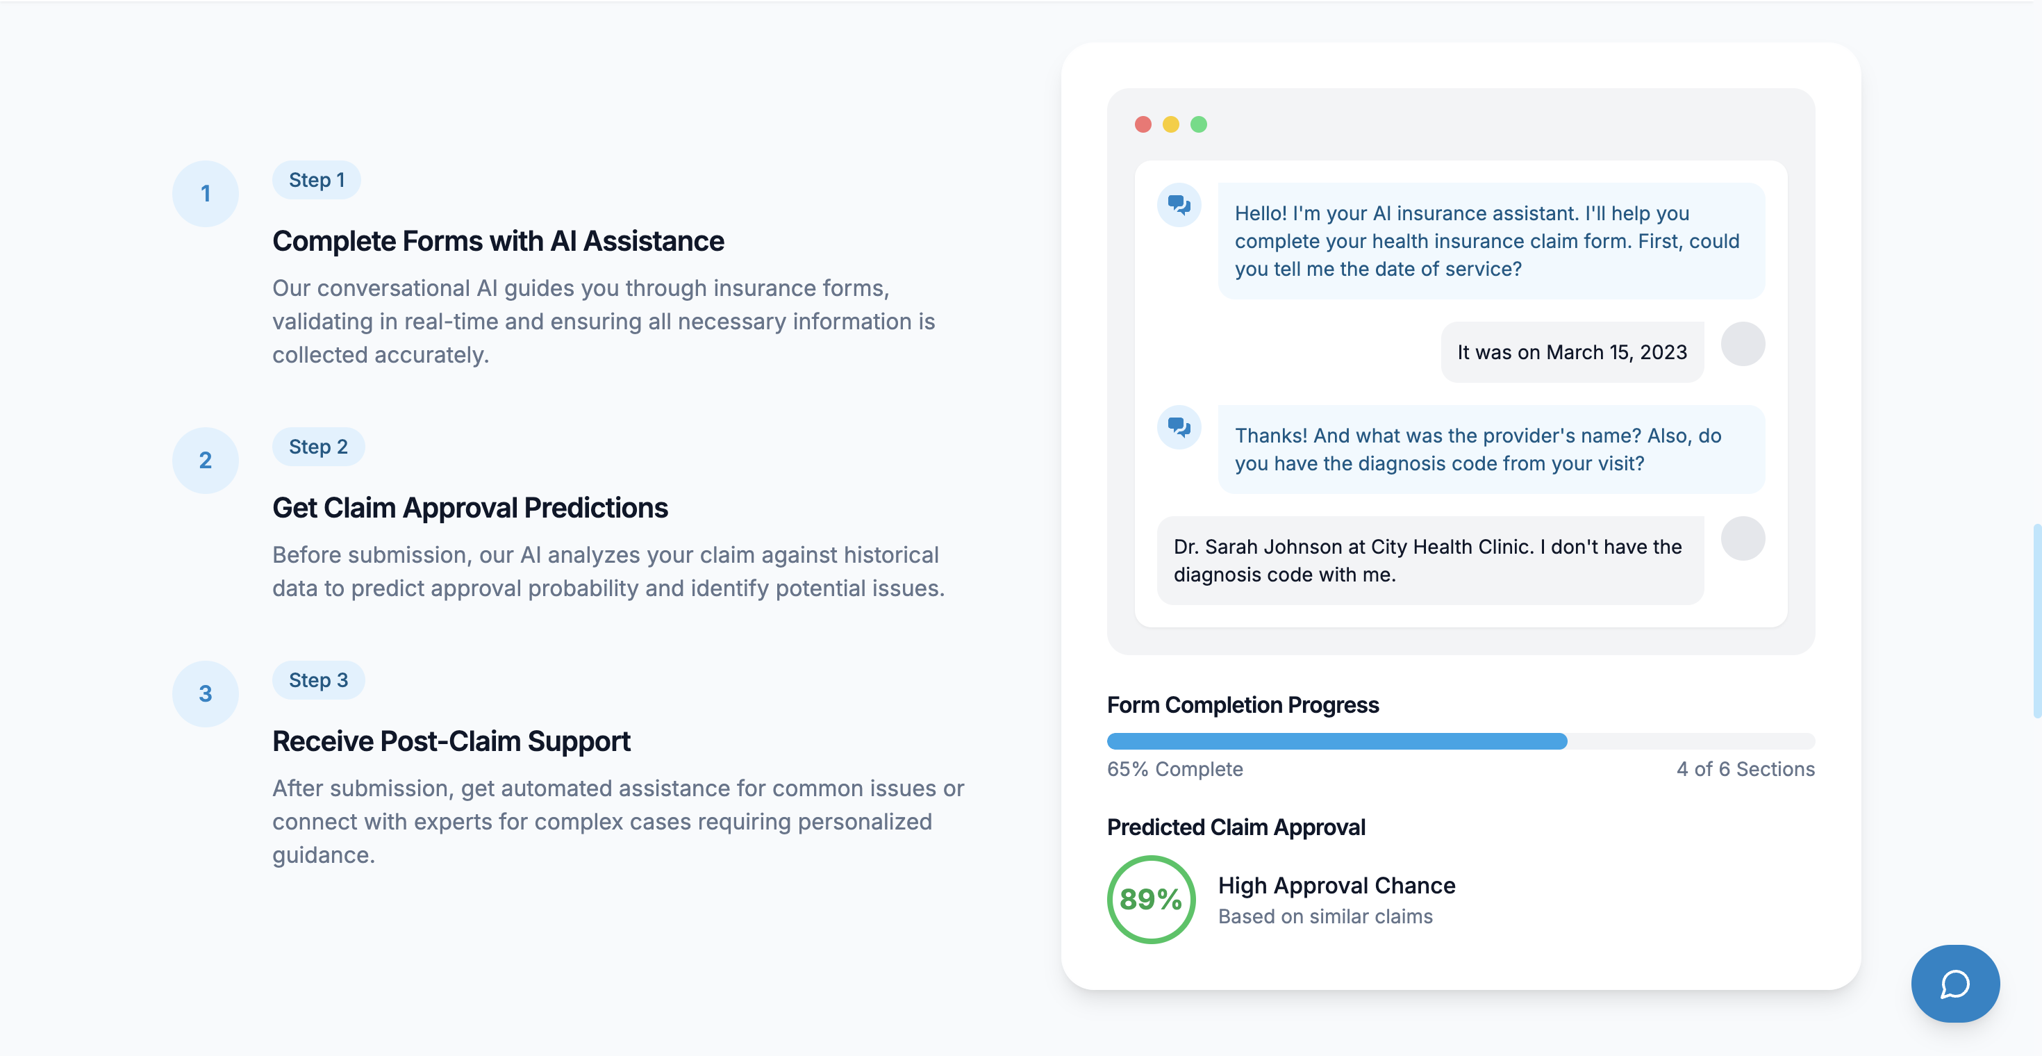
Task: Click the 'Complete Forms with AI Assistance' heading
Action: pyautogui.click(x=498, y=241)
